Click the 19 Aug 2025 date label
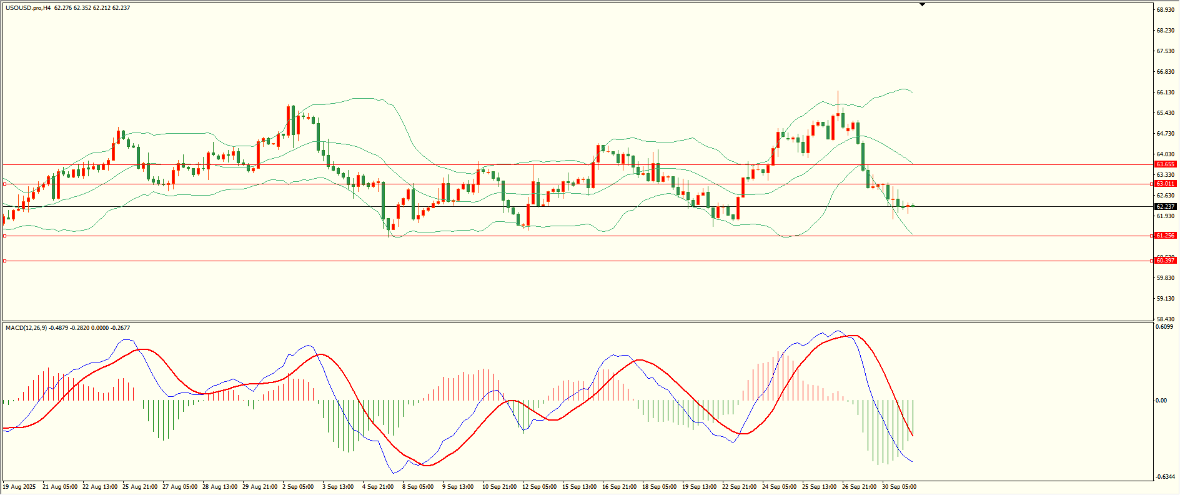Viewport: 1180px width, 495px height. pyautogui.click(x=19, y=487)
